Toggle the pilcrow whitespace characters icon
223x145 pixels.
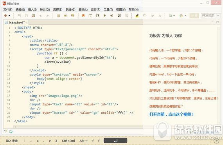click(144, 16)
